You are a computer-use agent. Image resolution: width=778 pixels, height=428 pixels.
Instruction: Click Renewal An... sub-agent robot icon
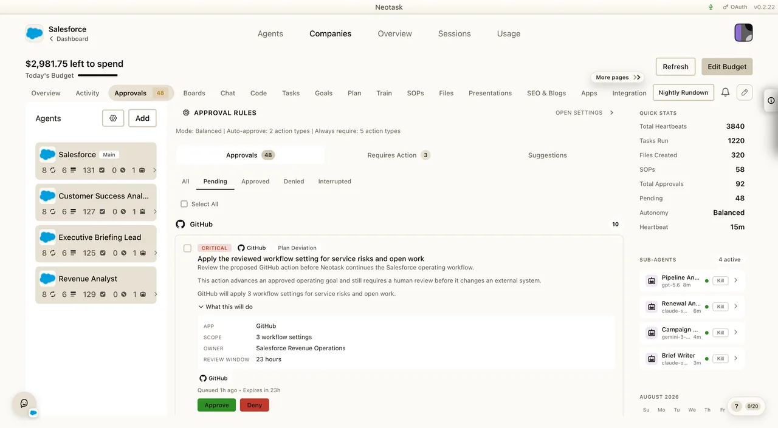coord(652,307)
